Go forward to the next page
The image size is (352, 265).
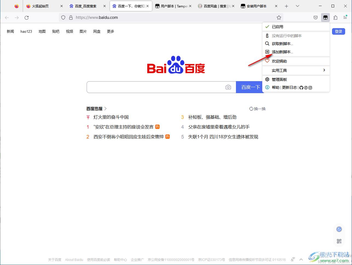point(17,17)
